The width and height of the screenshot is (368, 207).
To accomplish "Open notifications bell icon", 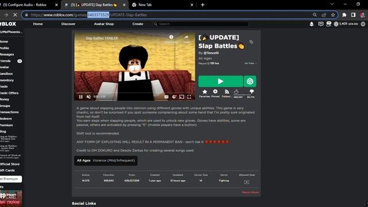I will pyautogui.click(x=312, y=24).
